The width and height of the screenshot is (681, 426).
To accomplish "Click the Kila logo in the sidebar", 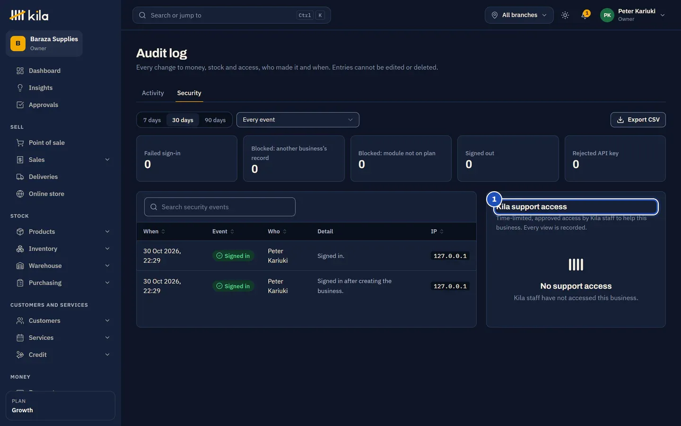I will (29, 15).
